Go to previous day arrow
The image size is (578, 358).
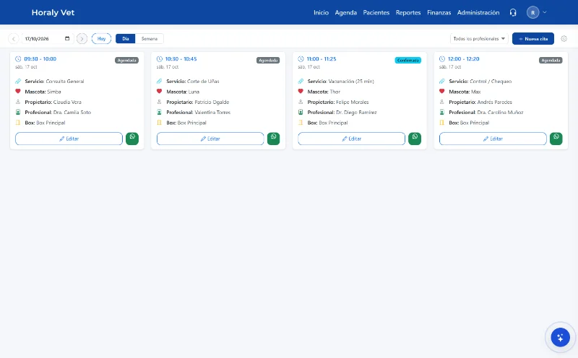tap(13, 39)
